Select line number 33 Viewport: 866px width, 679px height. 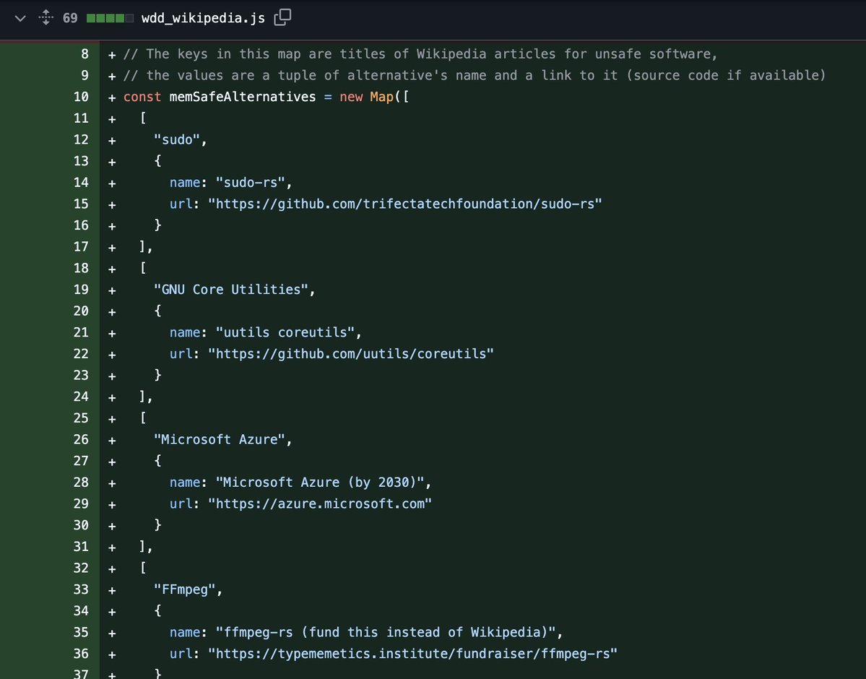pyautogui.click(x=81, y=589)
